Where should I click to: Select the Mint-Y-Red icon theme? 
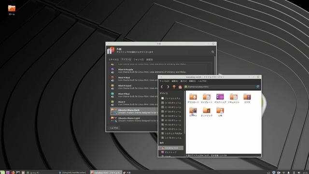(x=134, y=79)
